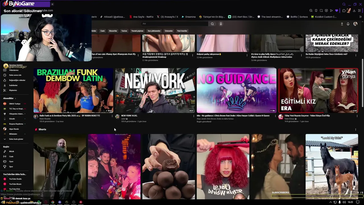Click the YouTube search input field
The image size is (364, 205).
pyautogui.click(x=175, y=24)
